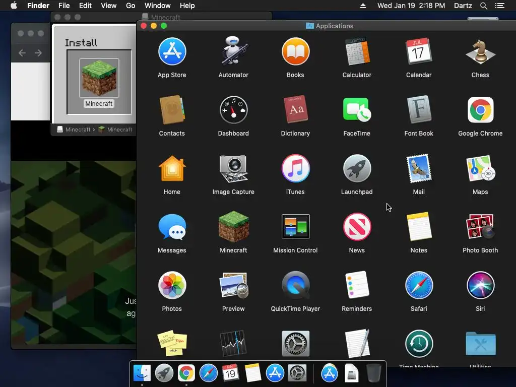This screenshot has height=387, width=516.
Task: Open the Edit menu
Action: (x=85, y=6)
